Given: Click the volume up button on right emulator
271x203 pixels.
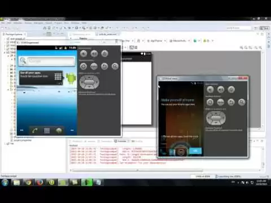Looking at the screenshot, I should [x=221, y=90].
